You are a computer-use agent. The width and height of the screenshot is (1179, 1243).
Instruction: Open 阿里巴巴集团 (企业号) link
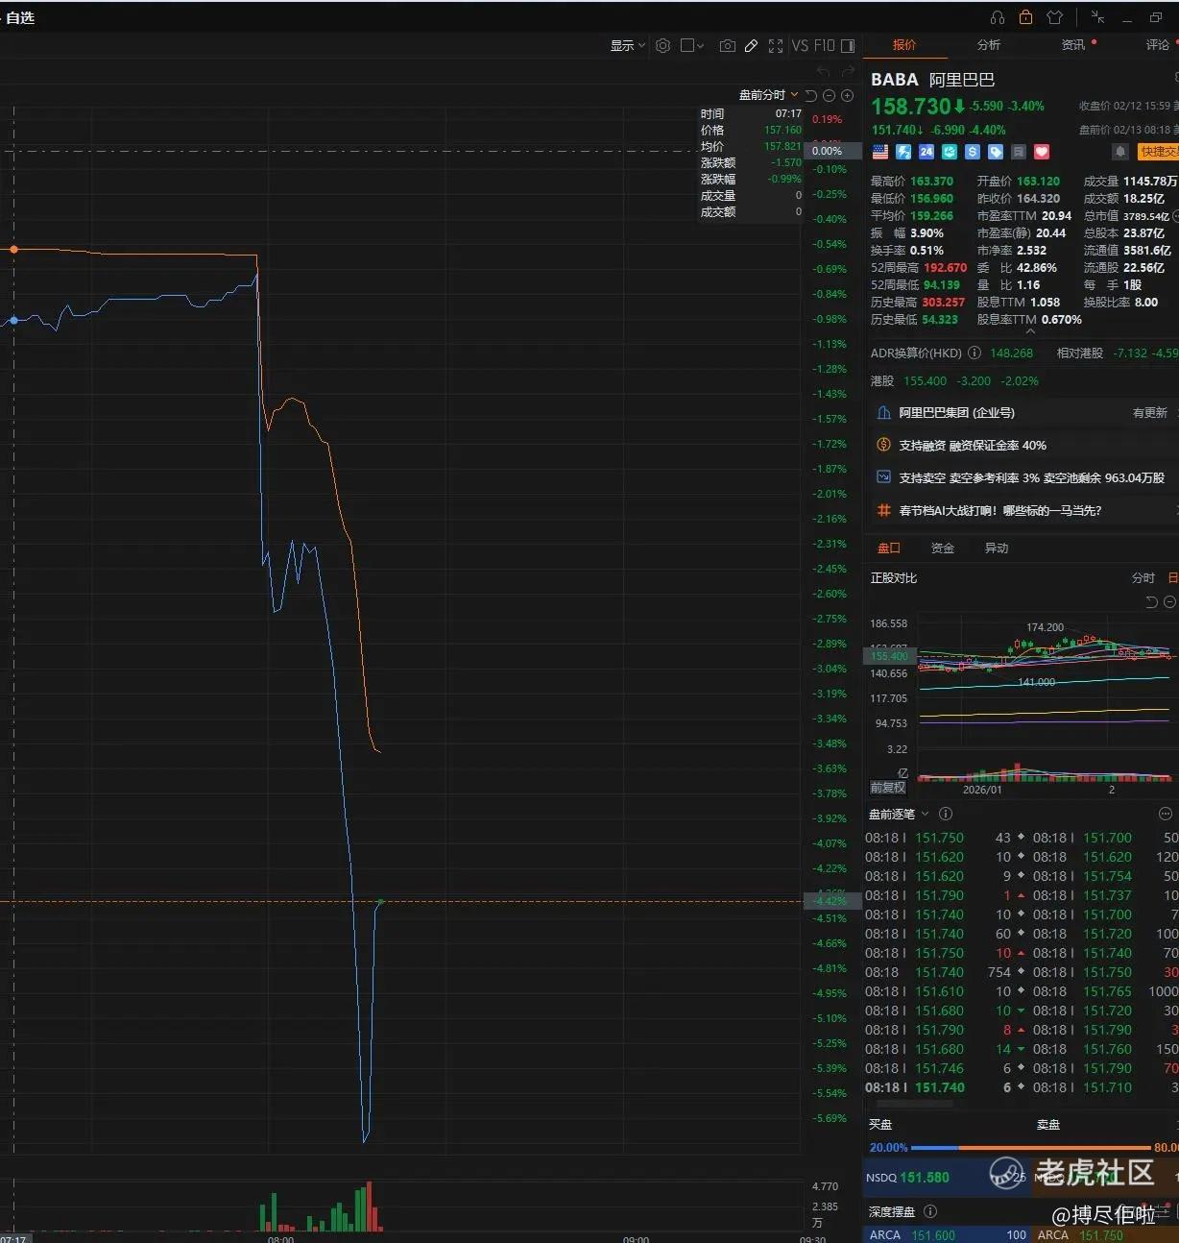pyautogui.click(x=956, y=412)
